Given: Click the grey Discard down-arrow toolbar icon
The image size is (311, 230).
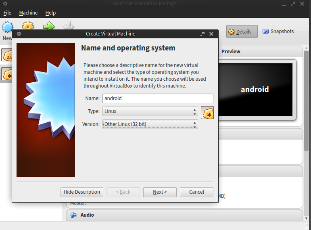Looking at the screenshot, I should point(69,25).
